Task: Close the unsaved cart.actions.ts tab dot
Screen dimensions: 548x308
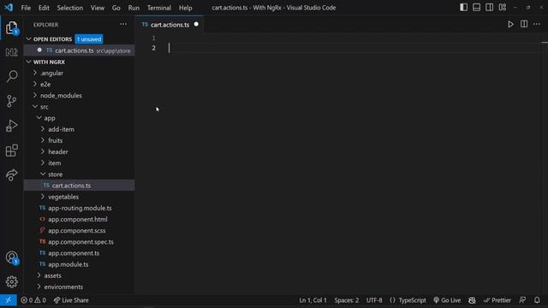Action: [196, 24]
